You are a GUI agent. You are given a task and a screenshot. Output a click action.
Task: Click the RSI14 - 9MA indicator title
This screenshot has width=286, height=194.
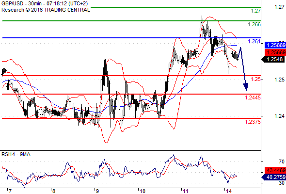(16, 154)
